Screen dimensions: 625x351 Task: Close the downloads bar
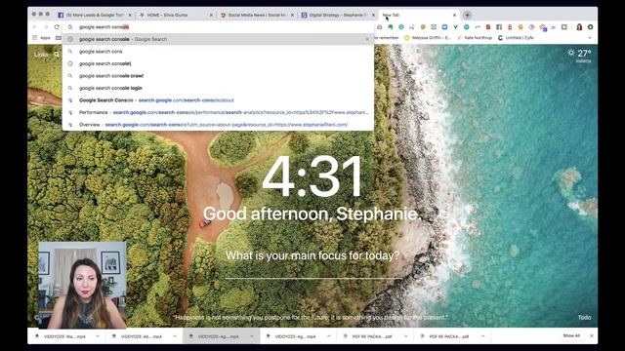[592, 335]
